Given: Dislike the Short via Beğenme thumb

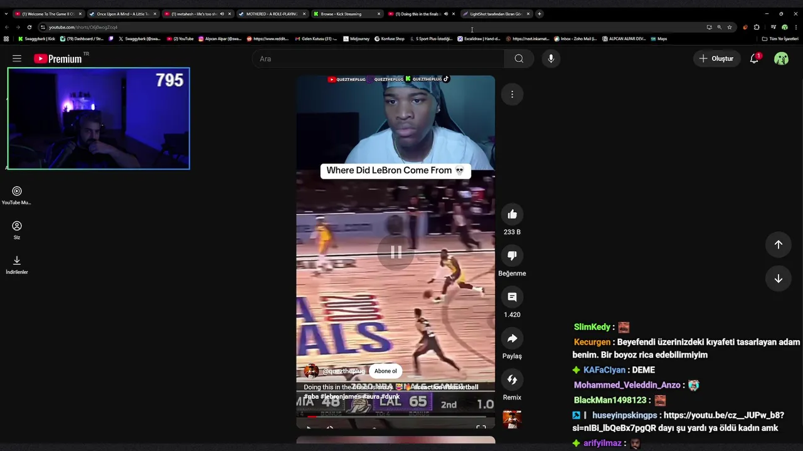Looking at the screenshot, I should click(x=512, y=256).
